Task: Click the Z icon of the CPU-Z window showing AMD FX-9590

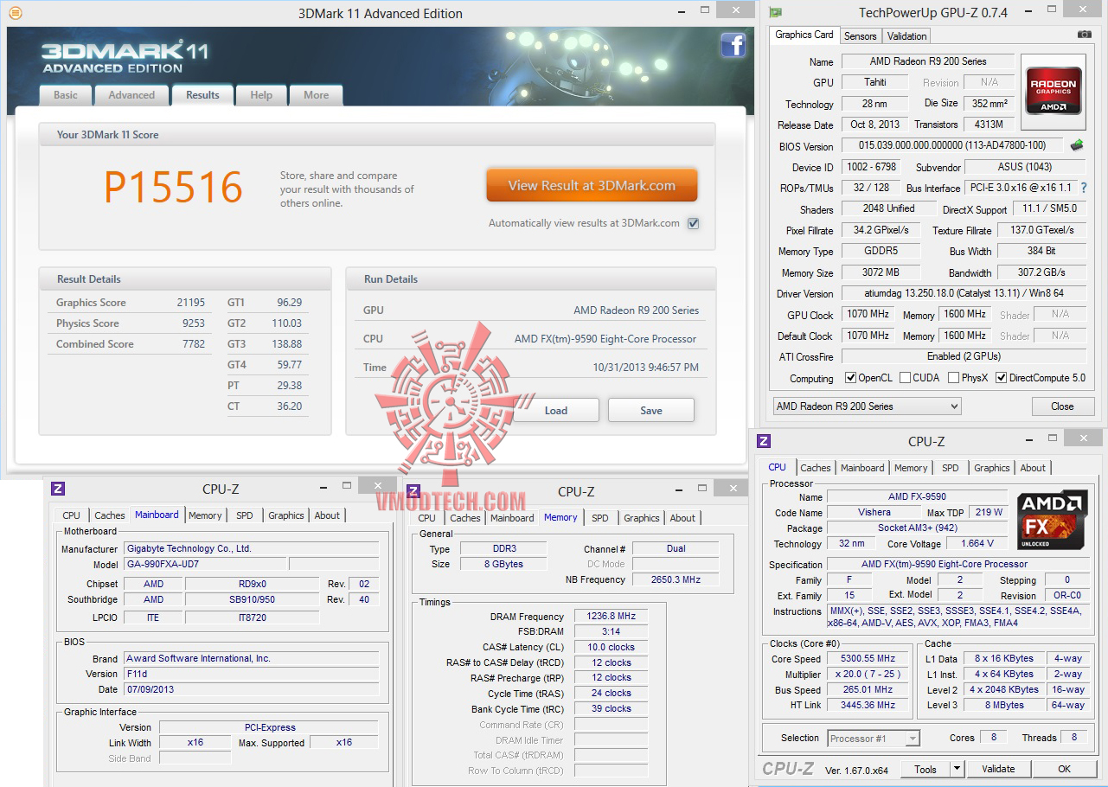Action: [764, 441]
